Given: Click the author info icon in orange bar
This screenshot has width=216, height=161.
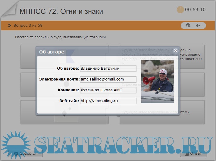Looking at the screenshot, I should click(x=188, y=26).
